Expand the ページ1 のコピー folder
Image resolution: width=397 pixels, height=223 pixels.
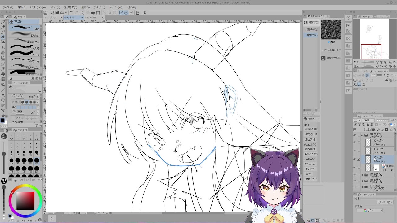point(362,187)
